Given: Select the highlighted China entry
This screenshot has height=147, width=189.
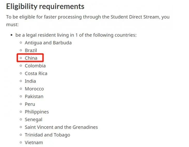Looking at the screenshot, I should point(31,58).
